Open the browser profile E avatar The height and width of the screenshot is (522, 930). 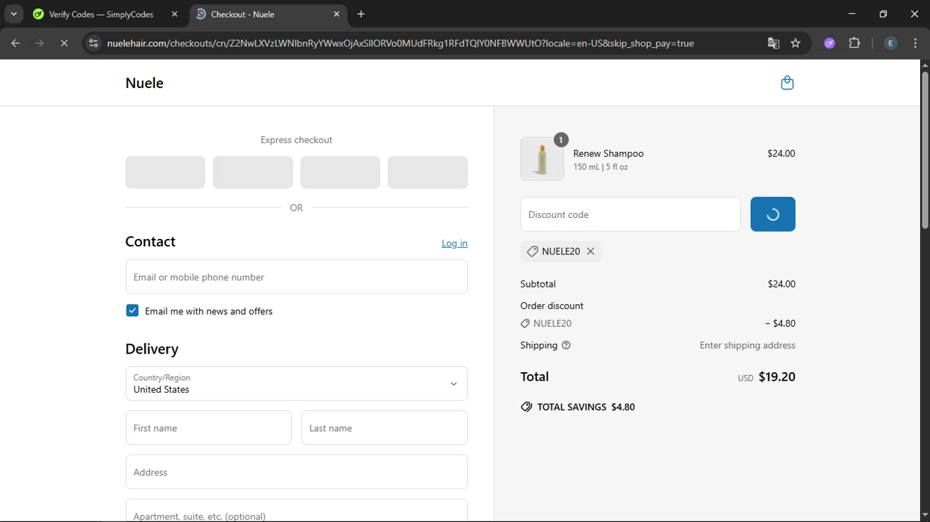890,43
